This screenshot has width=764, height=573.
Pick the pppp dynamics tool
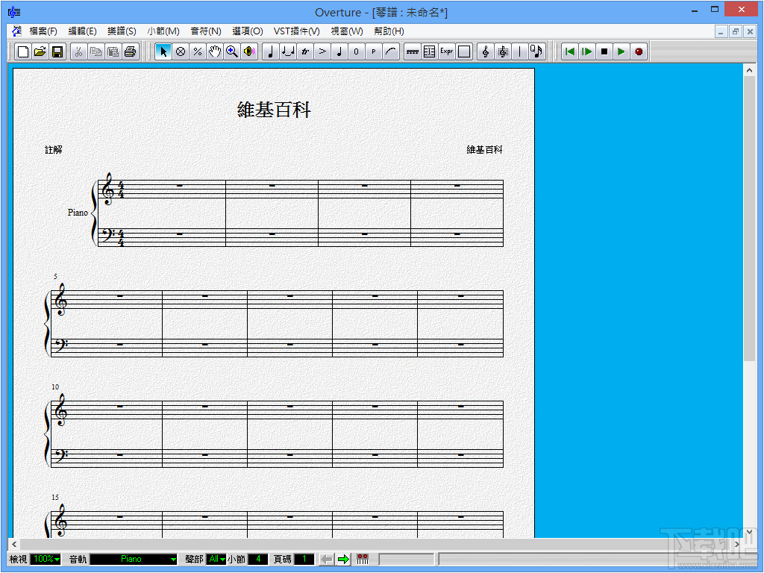(412, 51)
